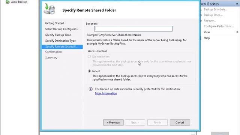Expand the View submenu arrow
This screenshot has height=135, width=240.
point(237,32)
